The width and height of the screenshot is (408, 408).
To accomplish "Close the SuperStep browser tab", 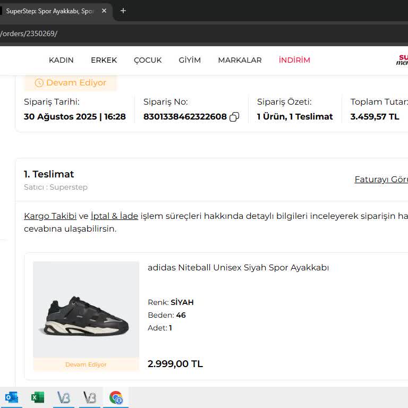I will tap(104, 11).
